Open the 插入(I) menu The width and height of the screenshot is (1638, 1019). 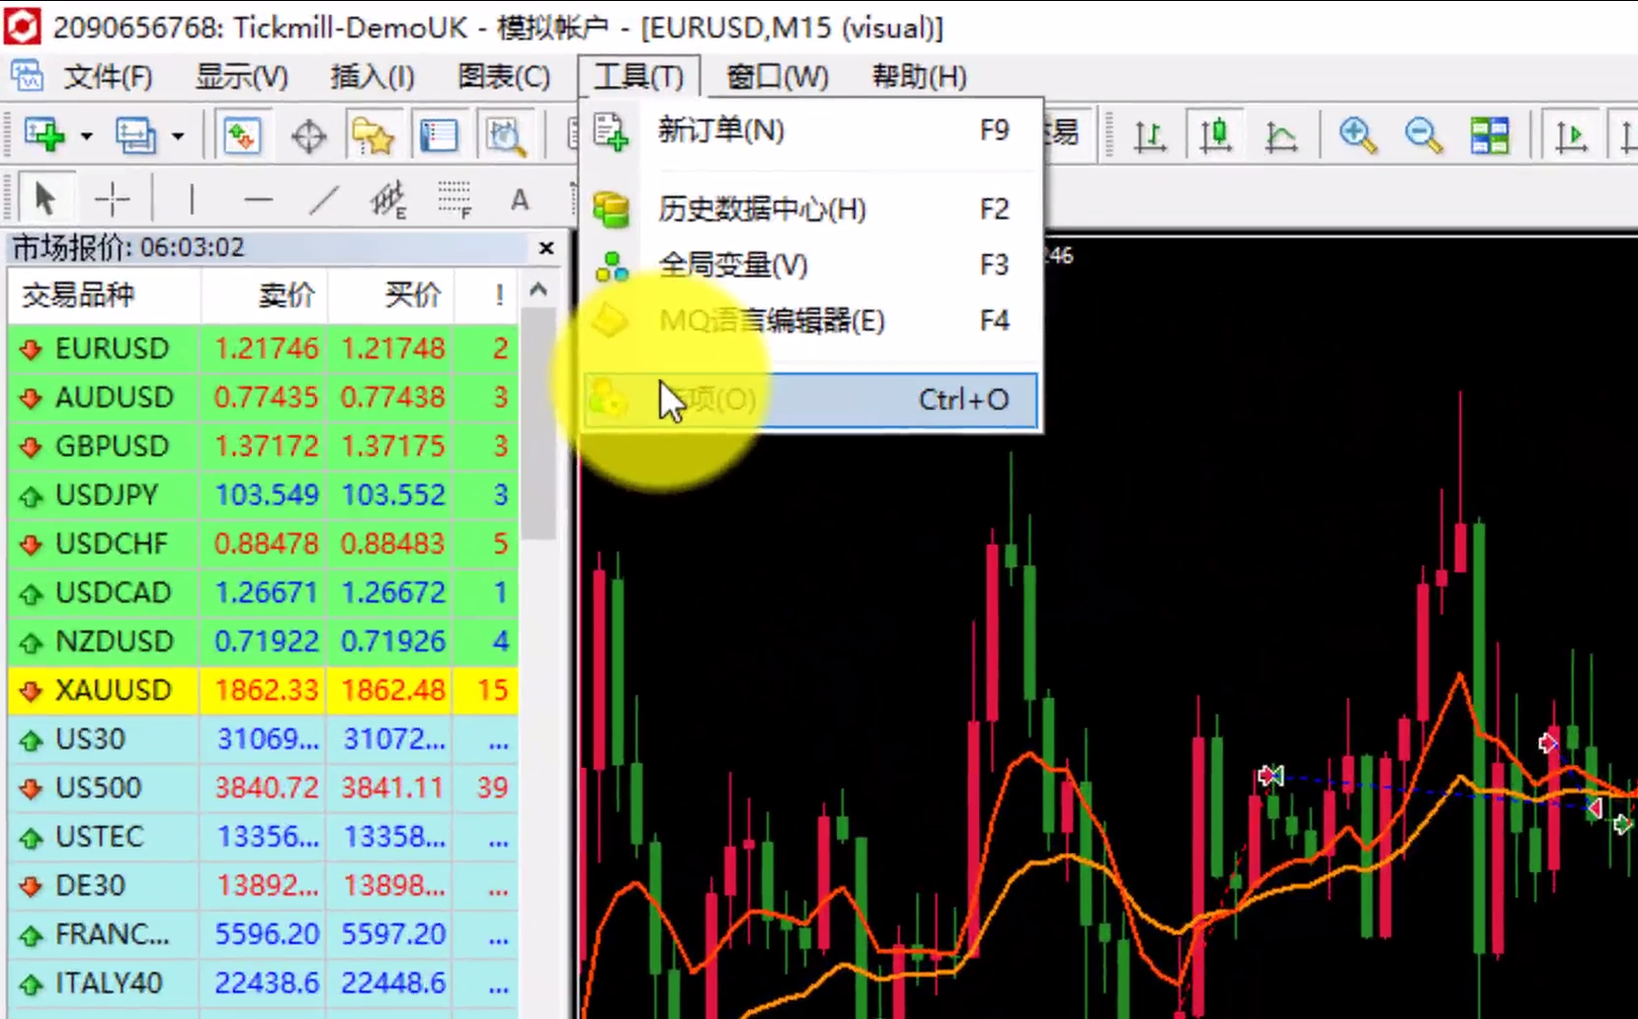371,76
